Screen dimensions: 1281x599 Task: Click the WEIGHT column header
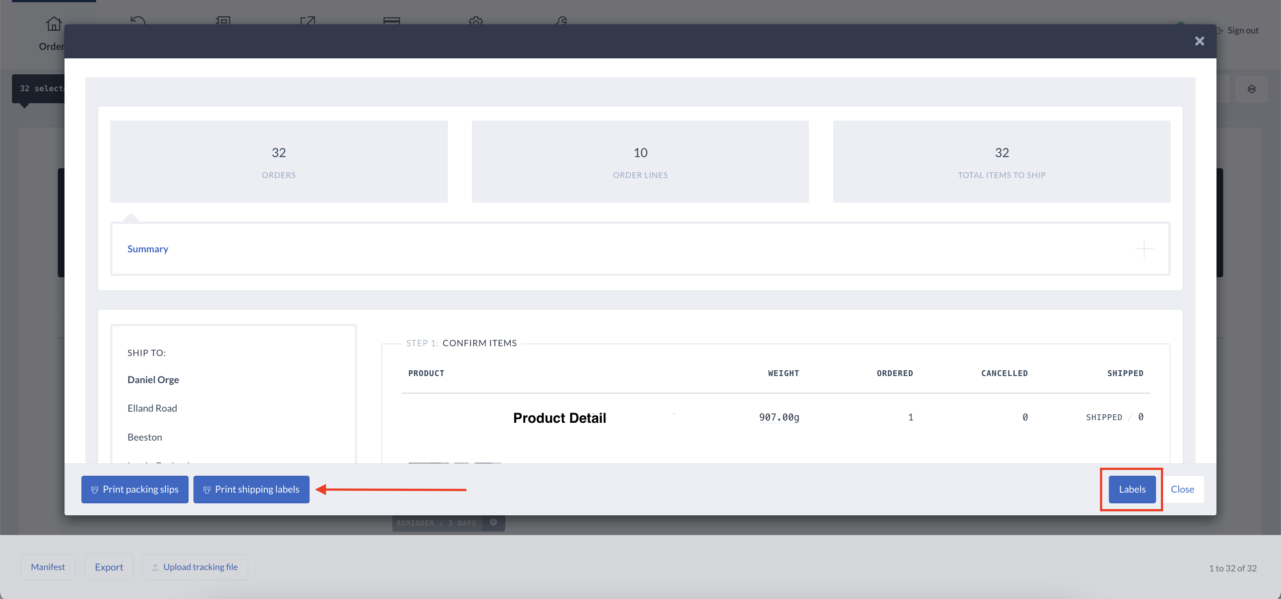(x=783, y=373)
